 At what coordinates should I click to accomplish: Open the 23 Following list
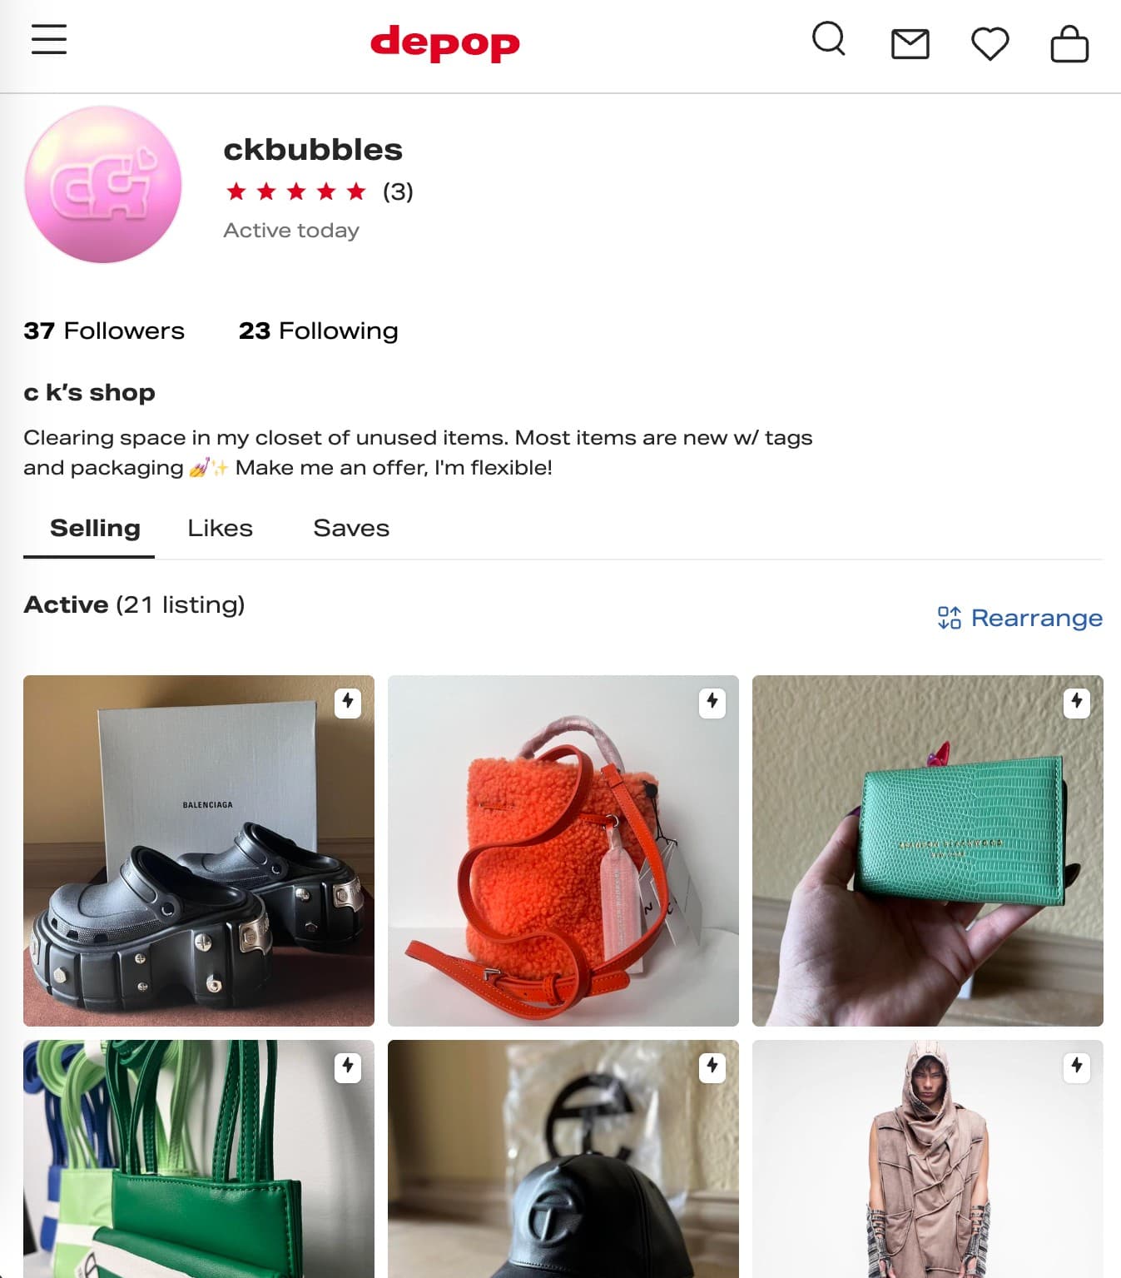(319, 331)
